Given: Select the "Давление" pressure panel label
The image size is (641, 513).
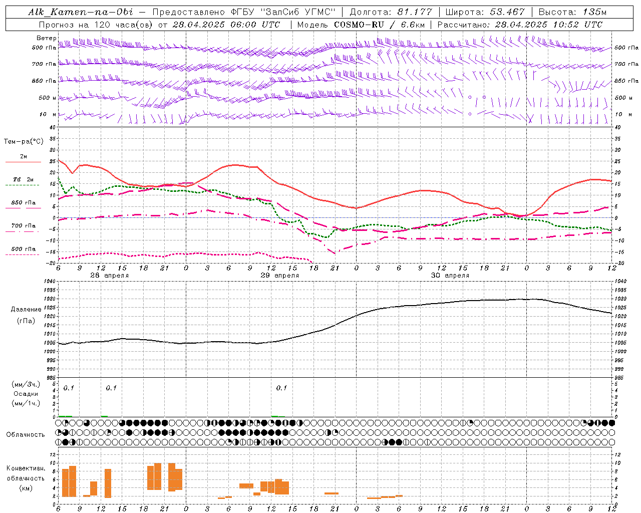Looking at the screenshot, I should click(26, 310).
